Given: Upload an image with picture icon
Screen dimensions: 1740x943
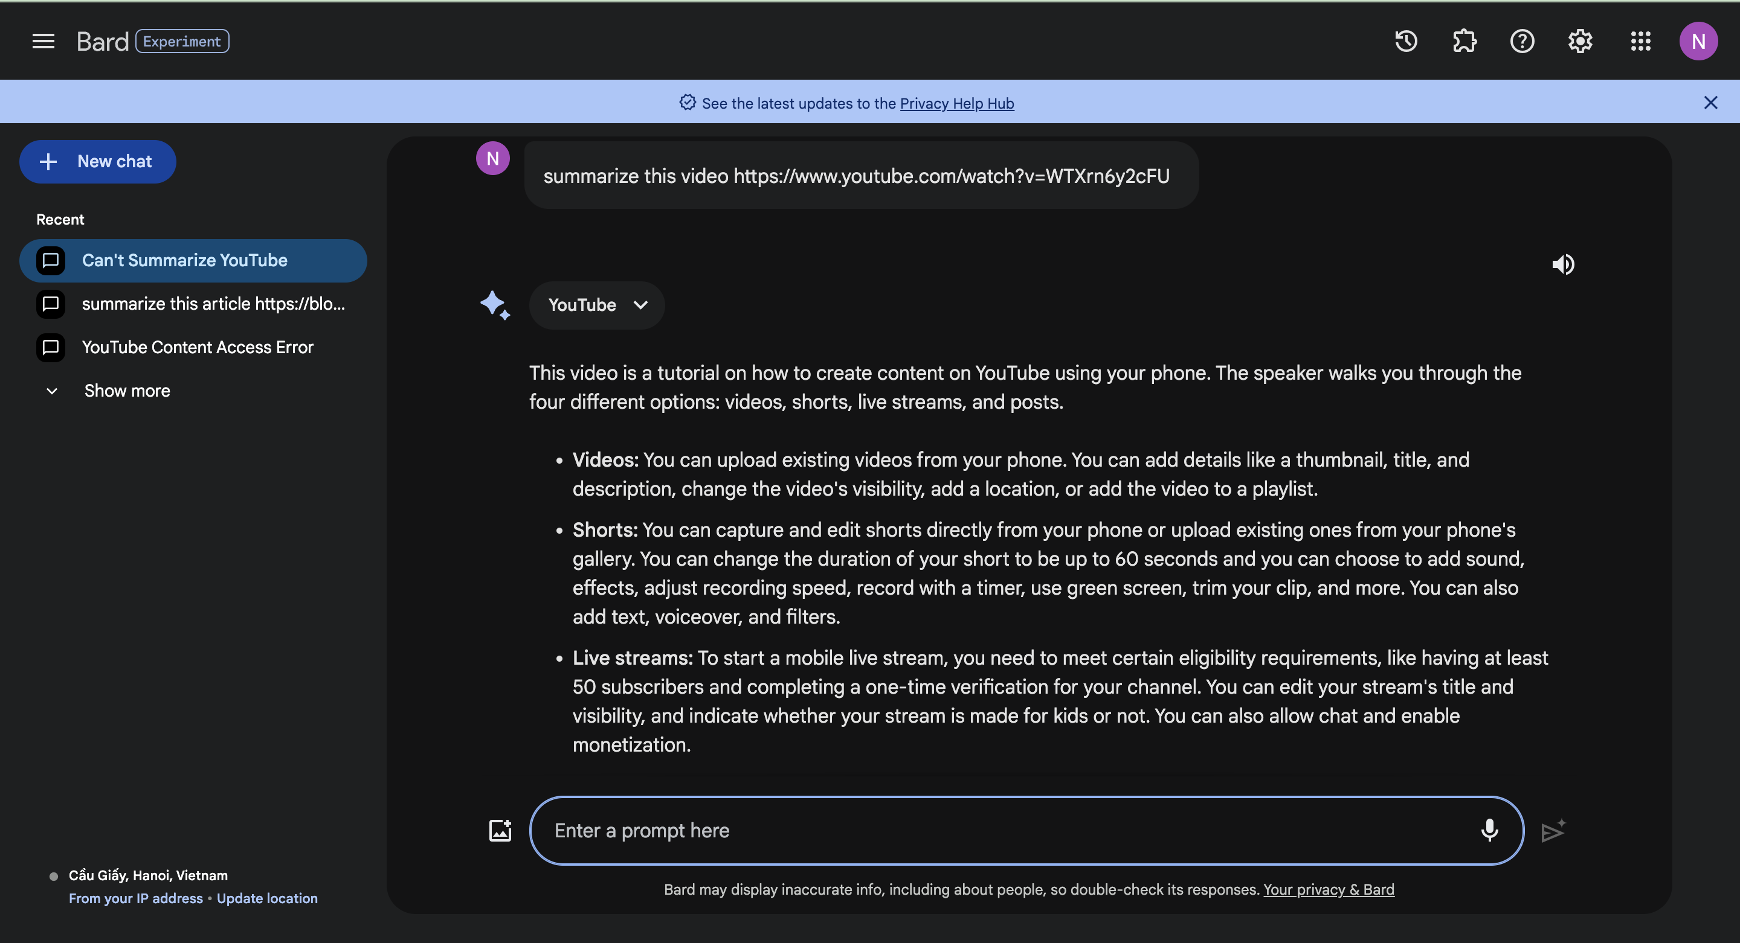Looking at the screenshot, I should tap(500, 830).
